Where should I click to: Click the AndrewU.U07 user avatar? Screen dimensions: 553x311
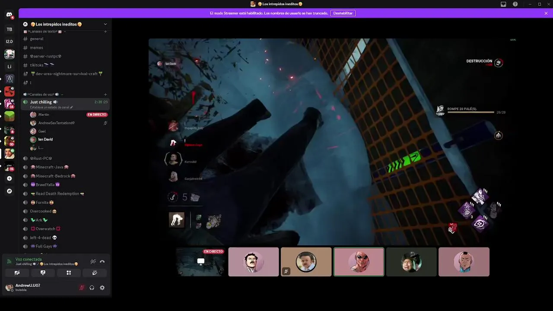pos(9,288)
